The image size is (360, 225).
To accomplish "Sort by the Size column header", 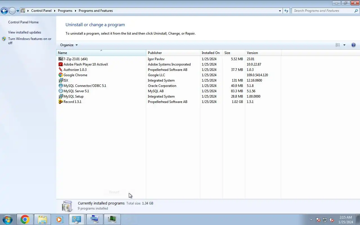I will 234,53.
